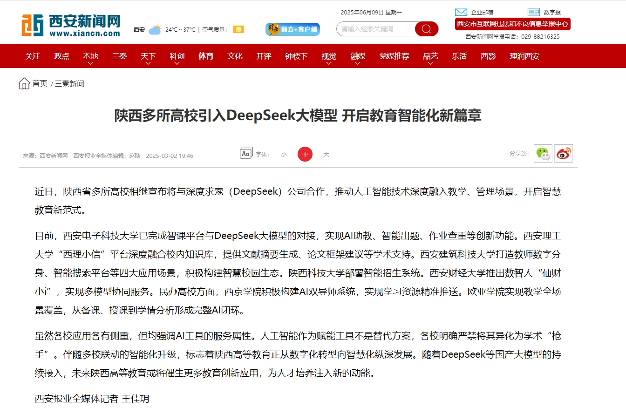
Task: Click the sunny cloud weather icon
Action: click(155, 30)
